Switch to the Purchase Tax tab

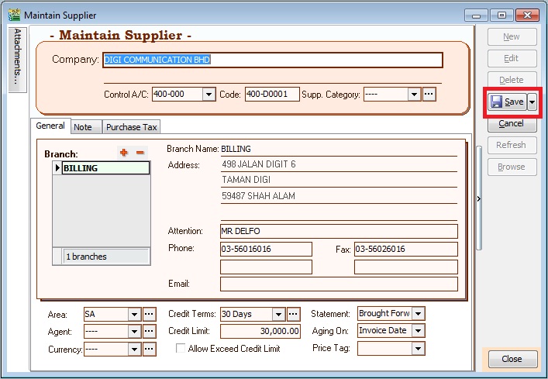131,127
